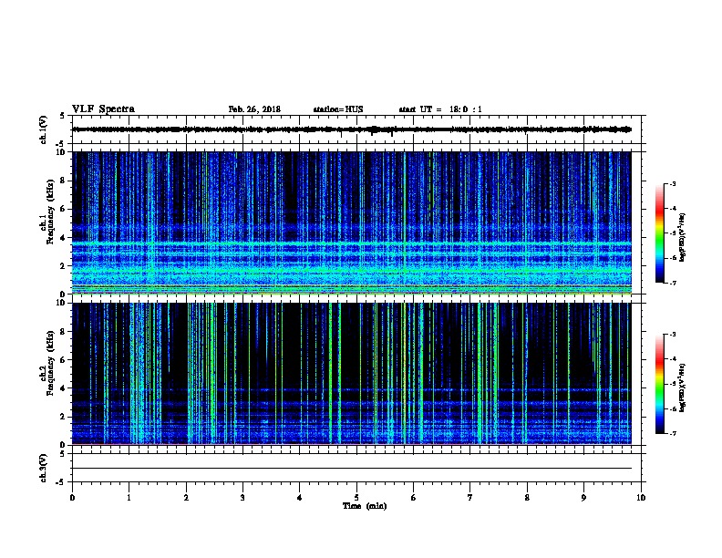Select the "start UT = 18: 0 : 1" text
Viewport: 722px width, 558px height.
pyautogui.click(x=440, y=109)
